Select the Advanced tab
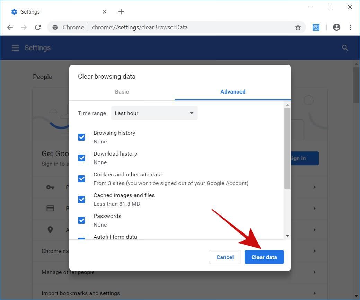This screenshot has height=300, width=360. coord(232,92)
